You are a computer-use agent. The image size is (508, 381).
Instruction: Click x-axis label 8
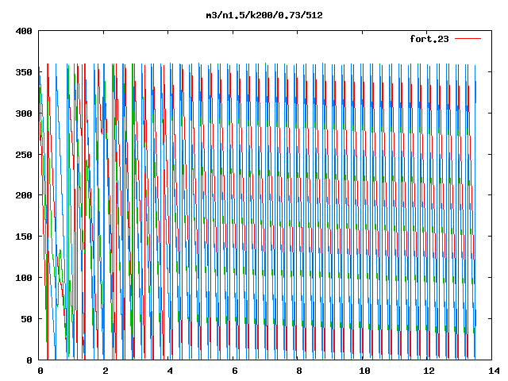tap(299, 371)
